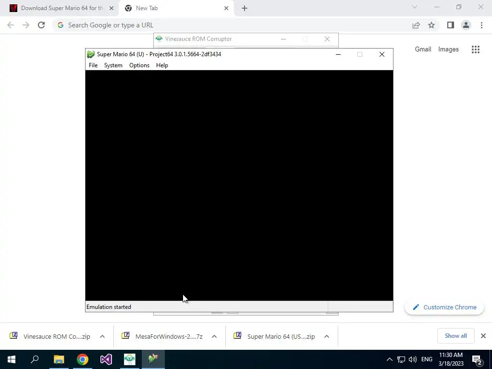Switch to Project64 in the taskbar
Image resolution: width=492 pixels, height=369 pixels.
coord(153,359)
